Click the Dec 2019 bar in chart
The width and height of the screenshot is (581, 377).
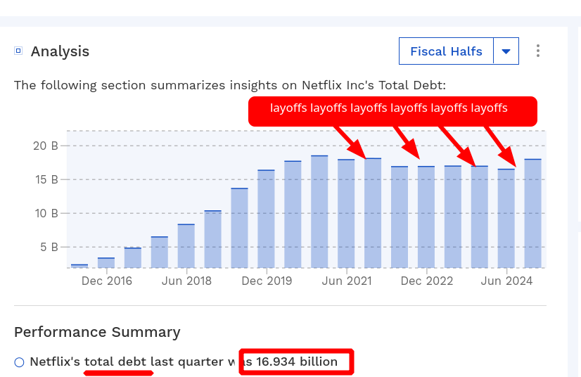coord(267,218)
